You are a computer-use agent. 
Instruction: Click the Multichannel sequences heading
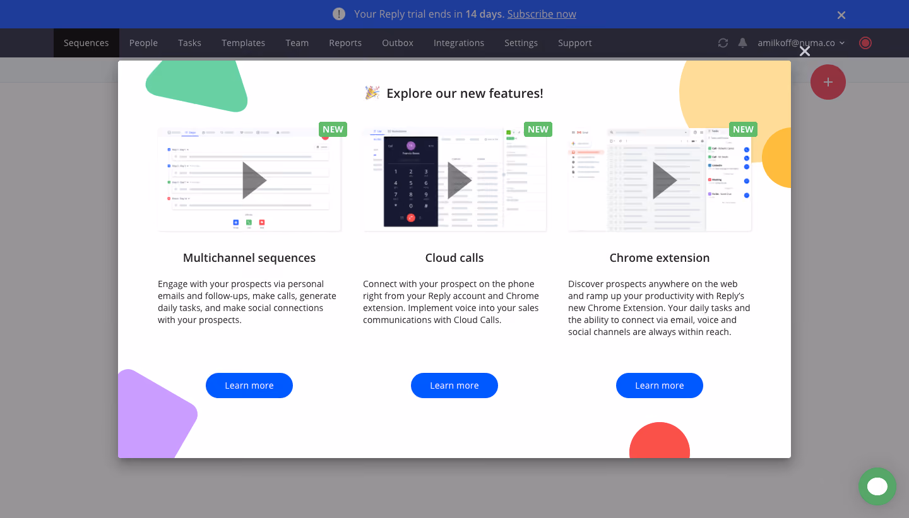click(x=249, y=257)
